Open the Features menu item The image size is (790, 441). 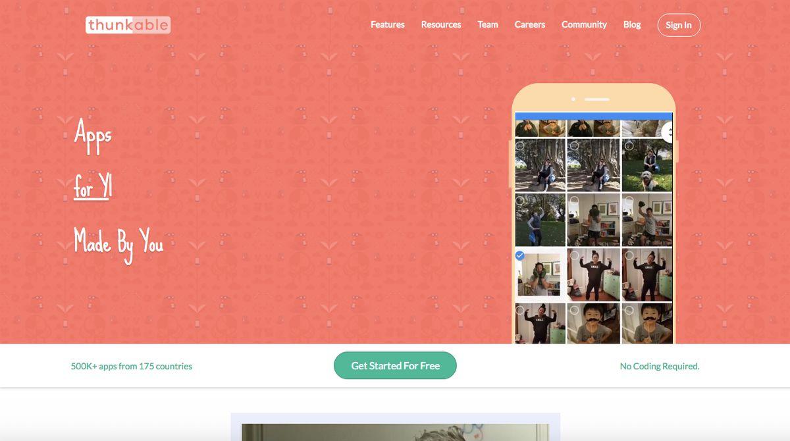point(388,24)
